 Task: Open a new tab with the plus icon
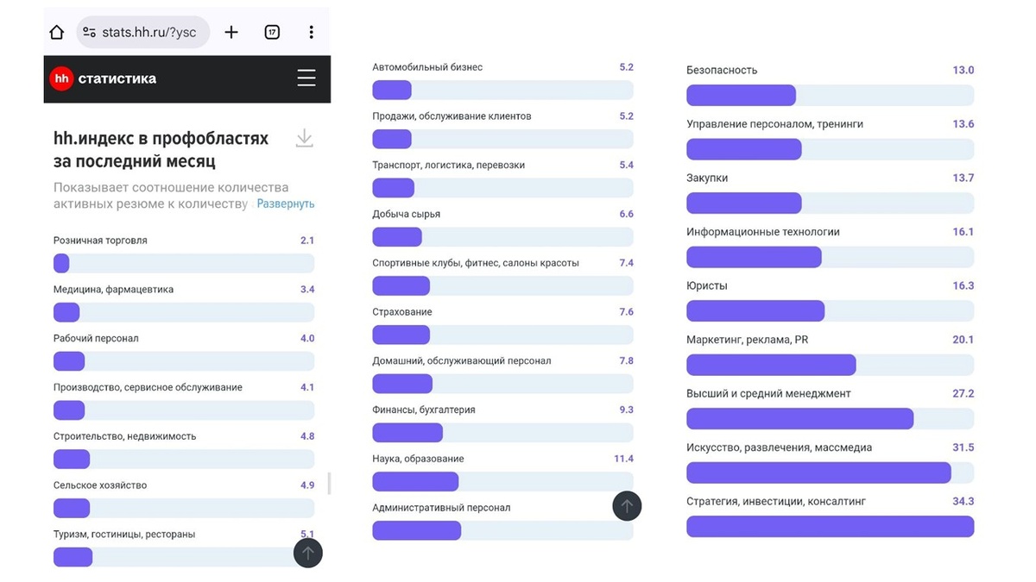point(231,31)
